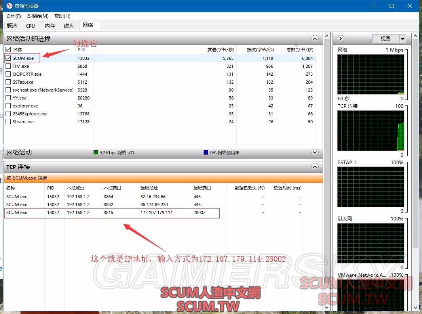Check the TIM.exe process checkbox
This screenshot has height=314, width=422.
pyautogui.click(x=8, y=66)
